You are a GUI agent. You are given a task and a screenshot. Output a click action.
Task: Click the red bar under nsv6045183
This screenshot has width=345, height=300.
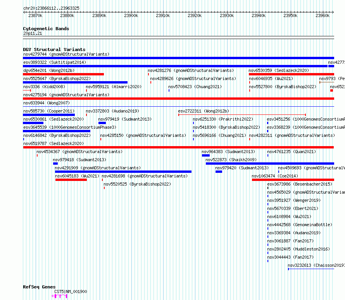[71, 180]
